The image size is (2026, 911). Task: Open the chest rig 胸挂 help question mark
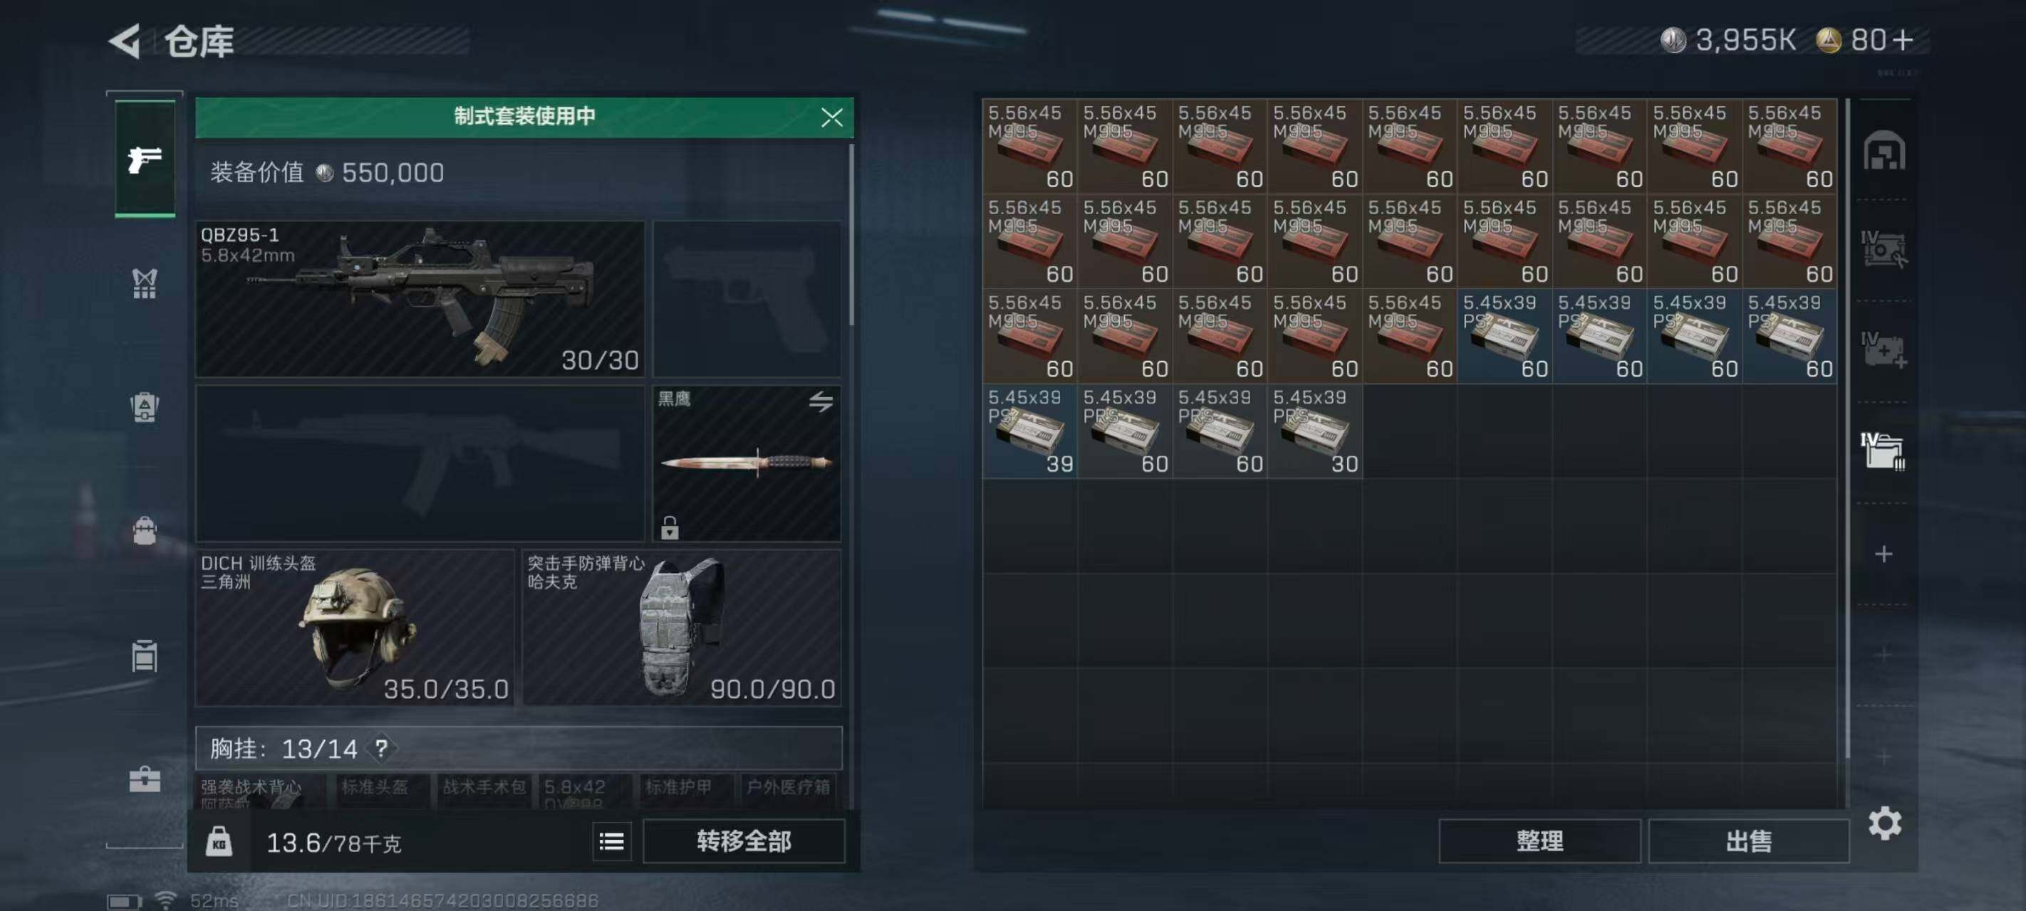point(381,747)
